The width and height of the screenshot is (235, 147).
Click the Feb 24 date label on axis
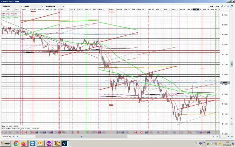pyautogui.click(x=73, y=9)
